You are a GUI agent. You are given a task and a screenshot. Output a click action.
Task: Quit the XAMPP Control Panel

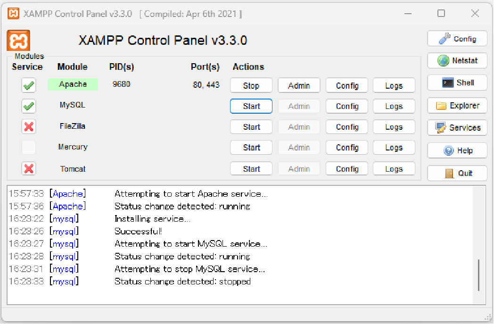[x=457, y=173]
